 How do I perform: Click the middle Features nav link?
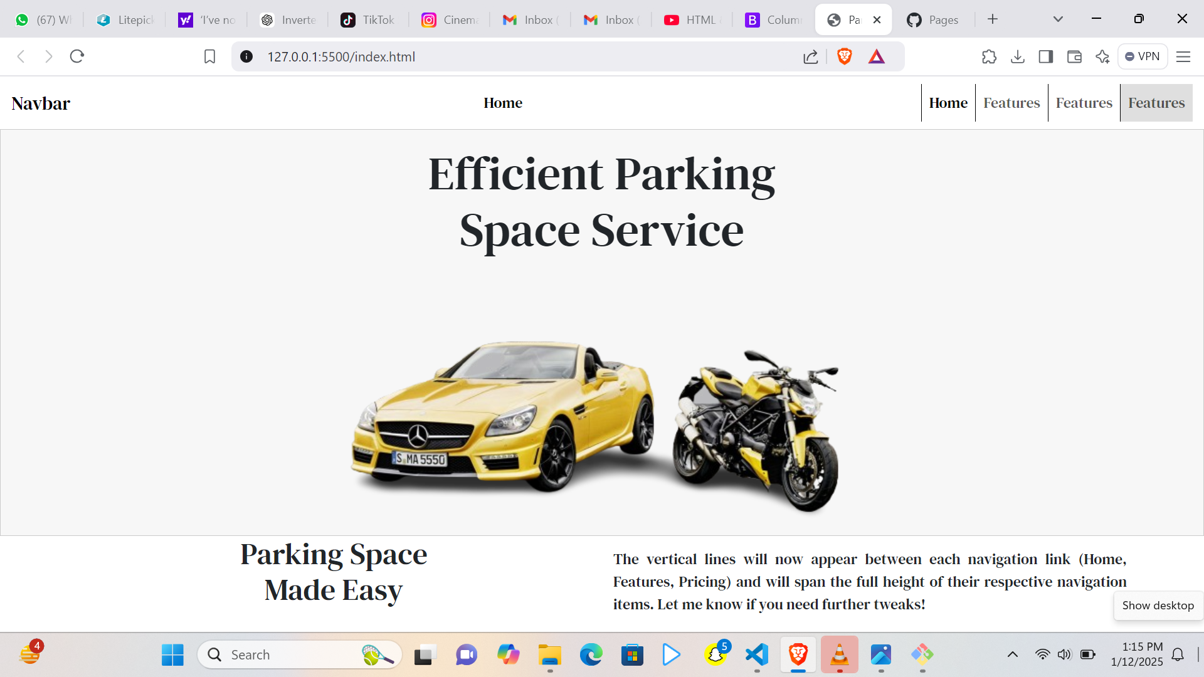[x=1084, y=103]
